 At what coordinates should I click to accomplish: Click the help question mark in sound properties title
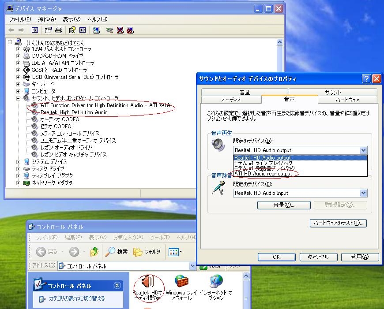(x=366, y=79)
